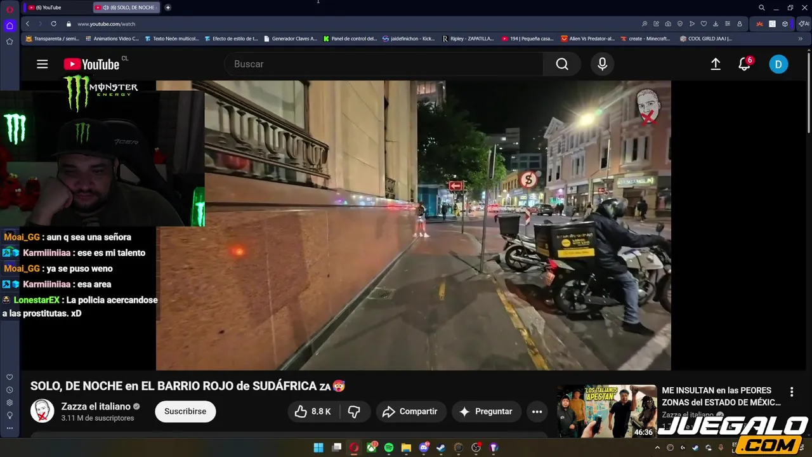Open Generador Claves A... bookmark
Viewport: 812px width, 457px height.
tap(290, 39)
